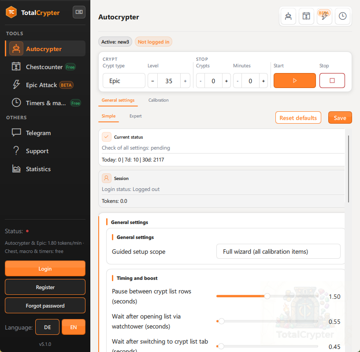Viewport: 360px width, 352px height.
Task: Adjust Wait after switching to crypt list tab slider
Action: point(267,346)
